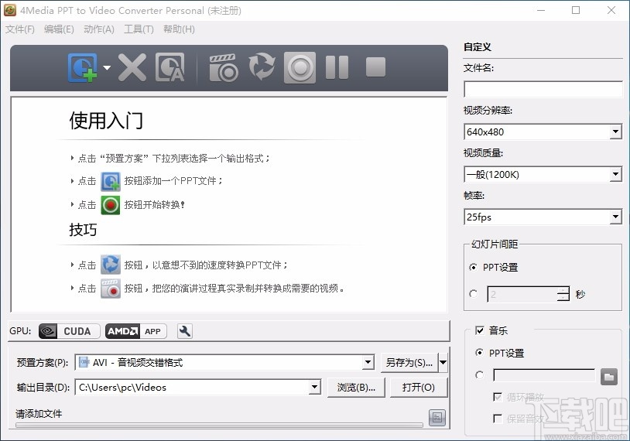Open the dropdown arrow beside Add PPT icon
The image size is (630, 441).
pyautogui.click(x=107, y=67)
